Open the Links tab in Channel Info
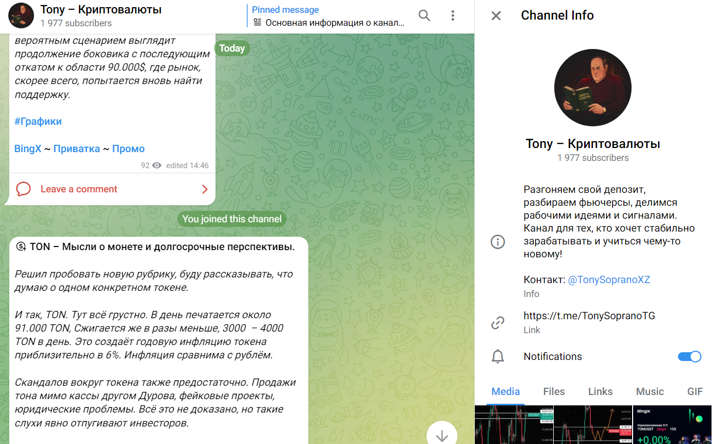The width and height of the screenshot is (712, 444). [600, 391]
